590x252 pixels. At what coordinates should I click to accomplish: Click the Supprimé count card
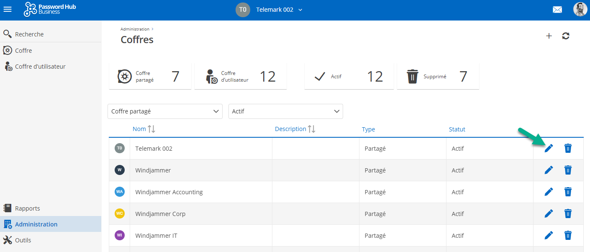[x=438, y=77]
